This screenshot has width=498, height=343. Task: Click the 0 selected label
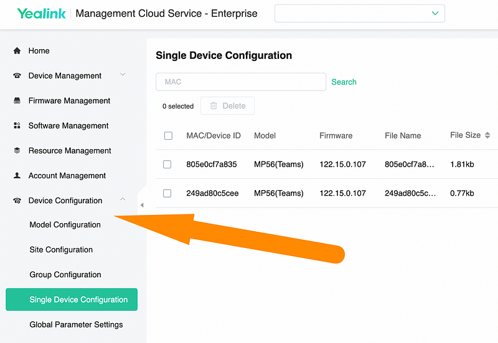[178, 106]
